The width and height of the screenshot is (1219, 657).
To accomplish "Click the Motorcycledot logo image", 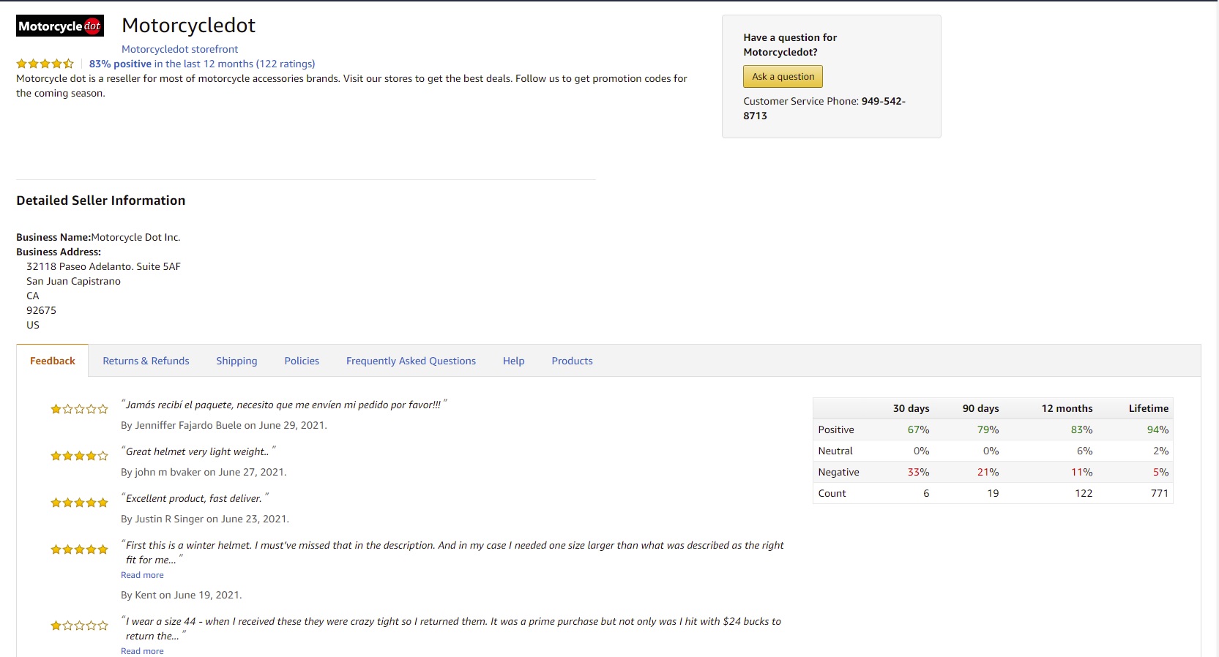I will point(60,26).
